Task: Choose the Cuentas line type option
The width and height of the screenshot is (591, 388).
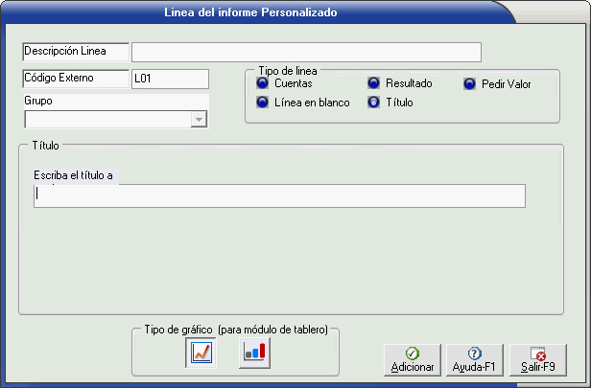Action: coord(263,83)
